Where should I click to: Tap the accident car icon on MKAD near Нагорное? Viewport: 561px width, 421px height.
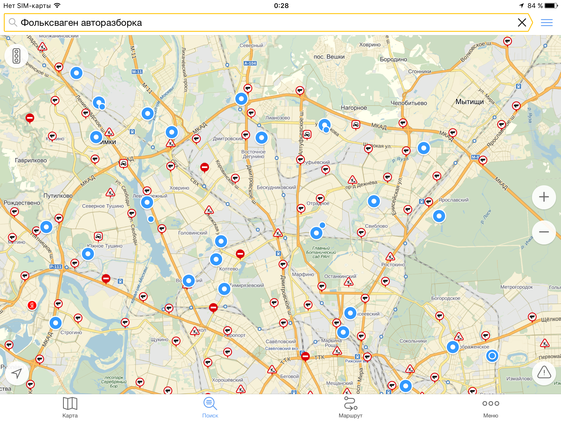356,125
